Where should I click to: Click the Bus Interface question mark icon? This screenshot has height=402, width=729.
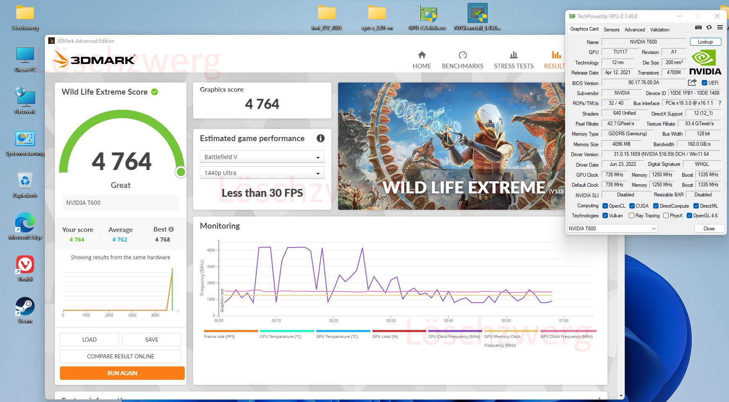[720, 103]
